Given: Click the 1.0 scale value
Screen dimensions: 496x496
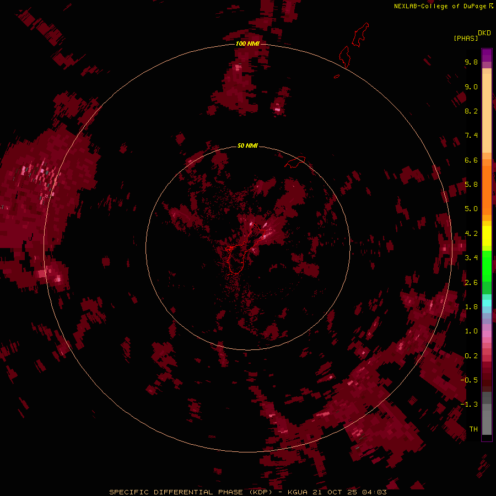Looking at the screenshot, I should (x=471, y=331).
